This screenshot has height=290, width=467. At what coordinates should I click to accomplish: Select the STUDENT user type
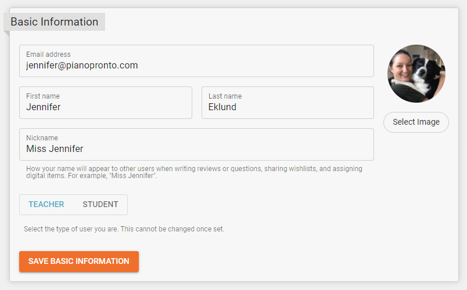pyautogui.click(x=100, y=204)
